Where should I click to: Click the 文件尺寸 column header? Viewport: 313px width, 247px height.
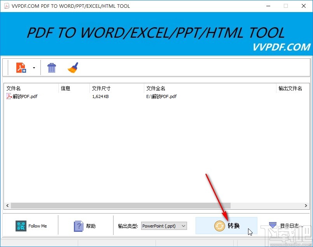coord(101,88)
